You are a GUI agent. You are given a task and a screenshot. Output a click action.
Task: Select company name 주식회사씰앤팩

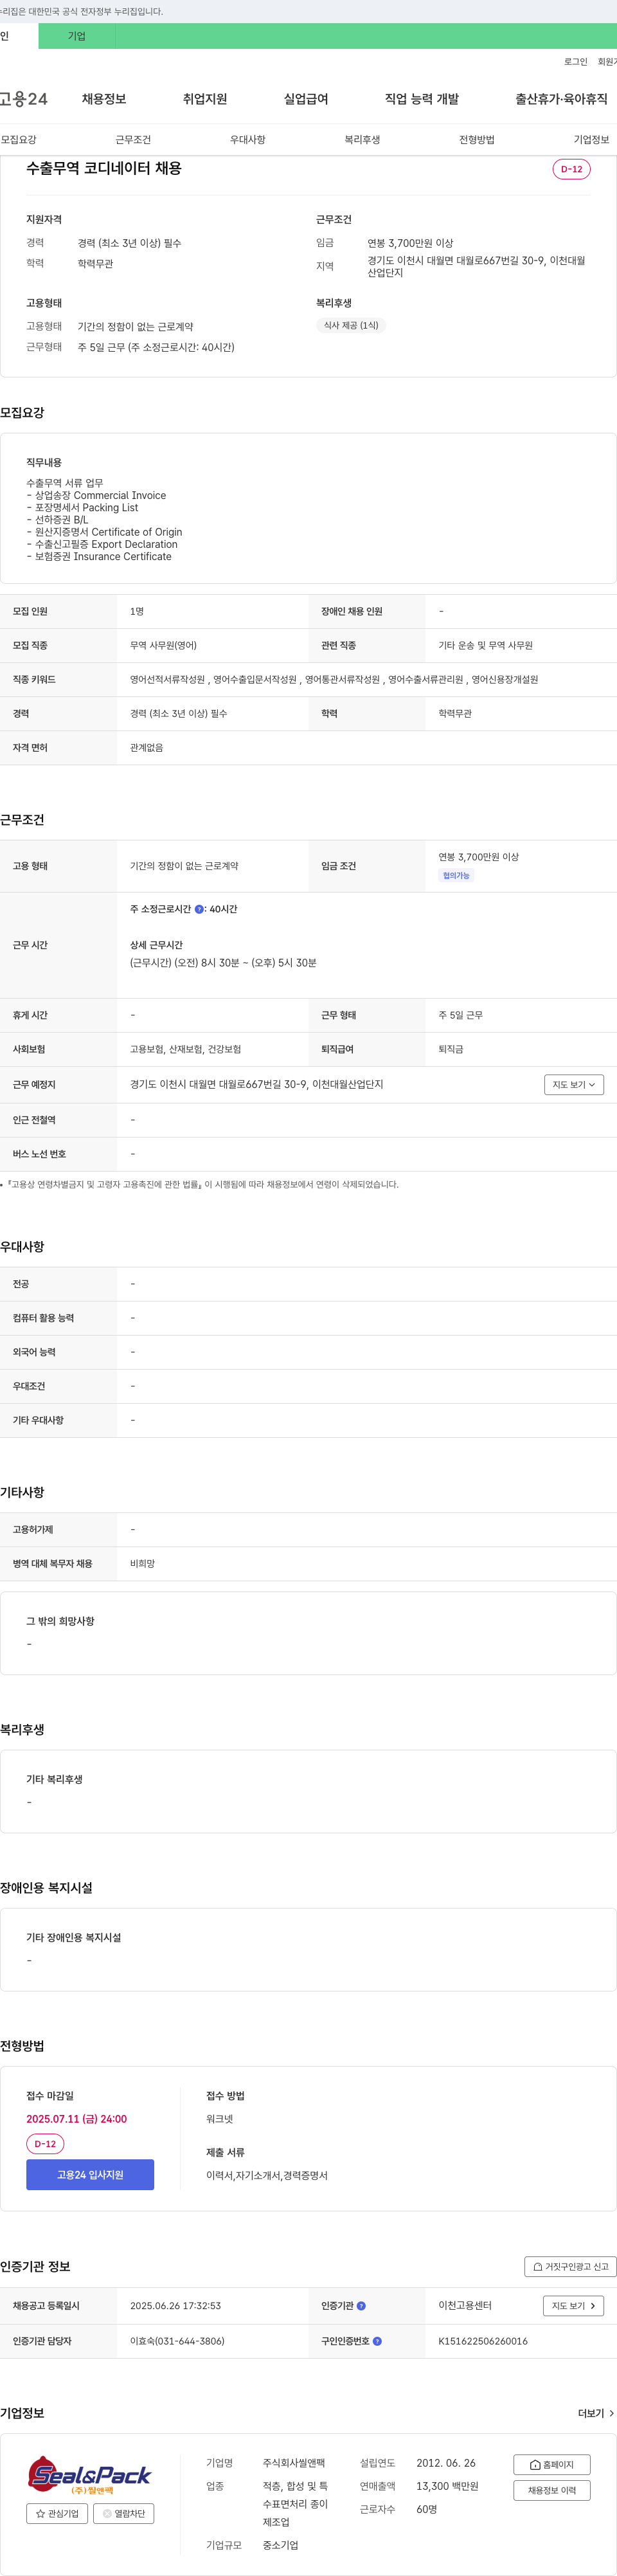tap(294, 2463)
